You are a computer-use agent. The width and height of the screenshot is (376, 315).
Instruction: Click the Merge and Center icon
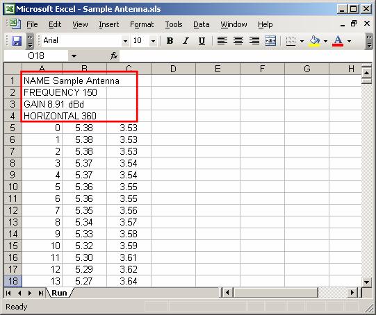(270, 41)
